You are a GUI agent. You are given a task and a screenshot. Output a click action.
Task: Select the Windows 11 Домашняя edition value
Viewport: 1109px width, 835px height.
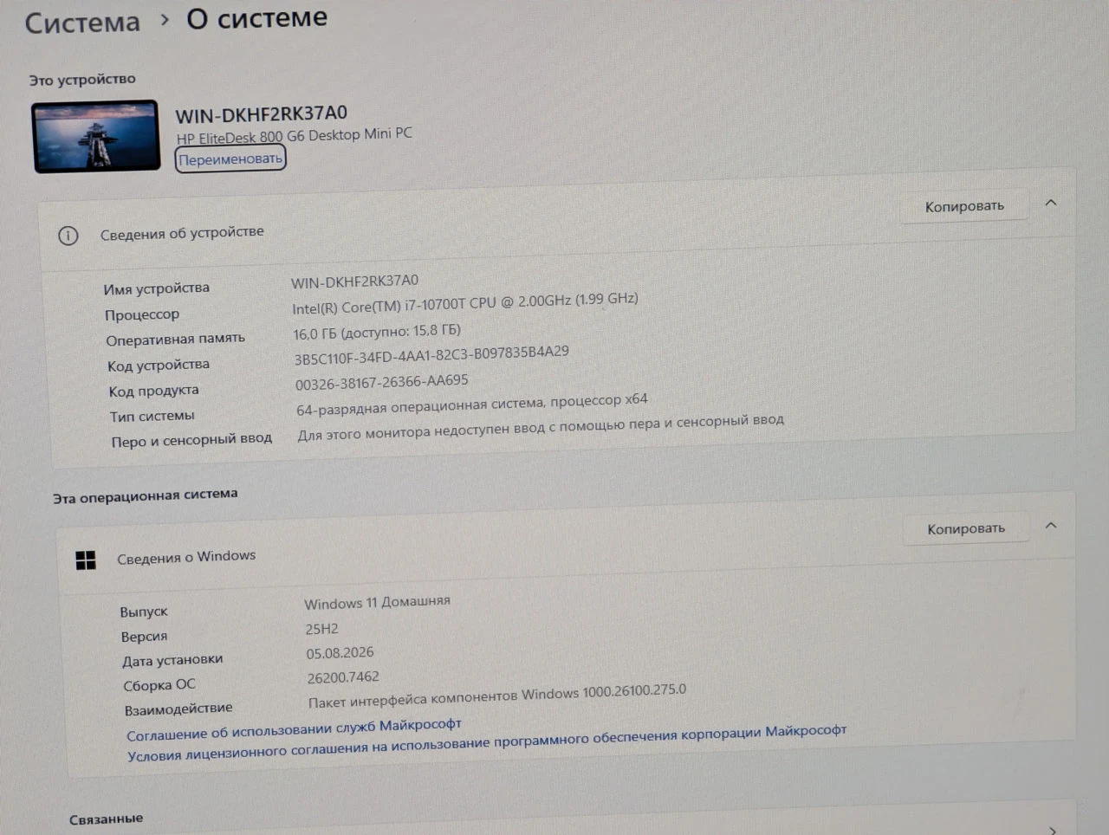377,602
